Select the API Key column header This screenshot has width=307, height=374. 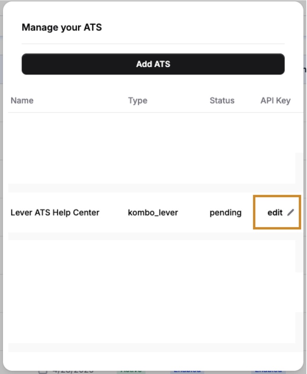(275, 101)
